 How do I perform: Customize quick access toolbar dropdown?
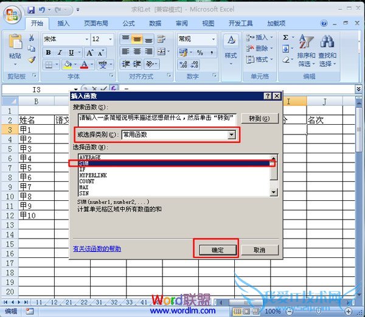click(78, 10)
